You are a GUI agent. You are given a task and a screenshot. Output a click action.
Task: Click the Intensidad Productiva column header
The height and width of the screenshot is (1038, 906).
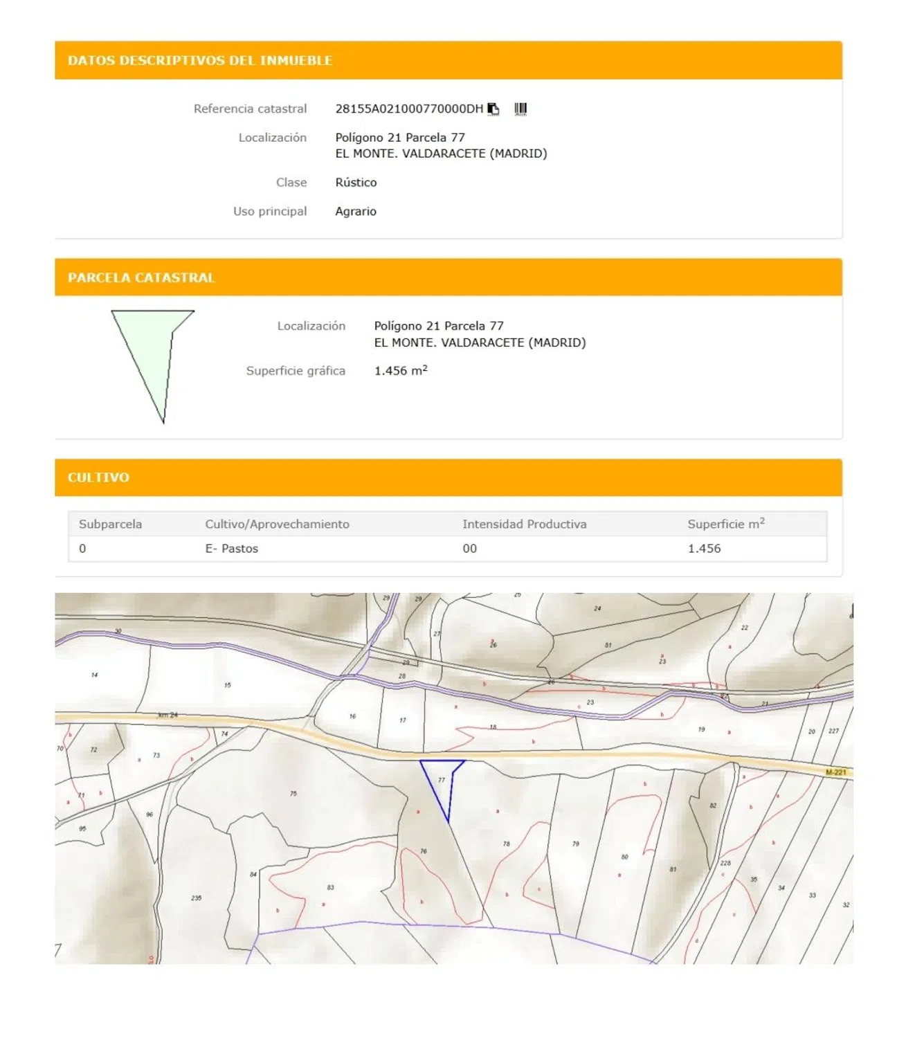[524, 524]
